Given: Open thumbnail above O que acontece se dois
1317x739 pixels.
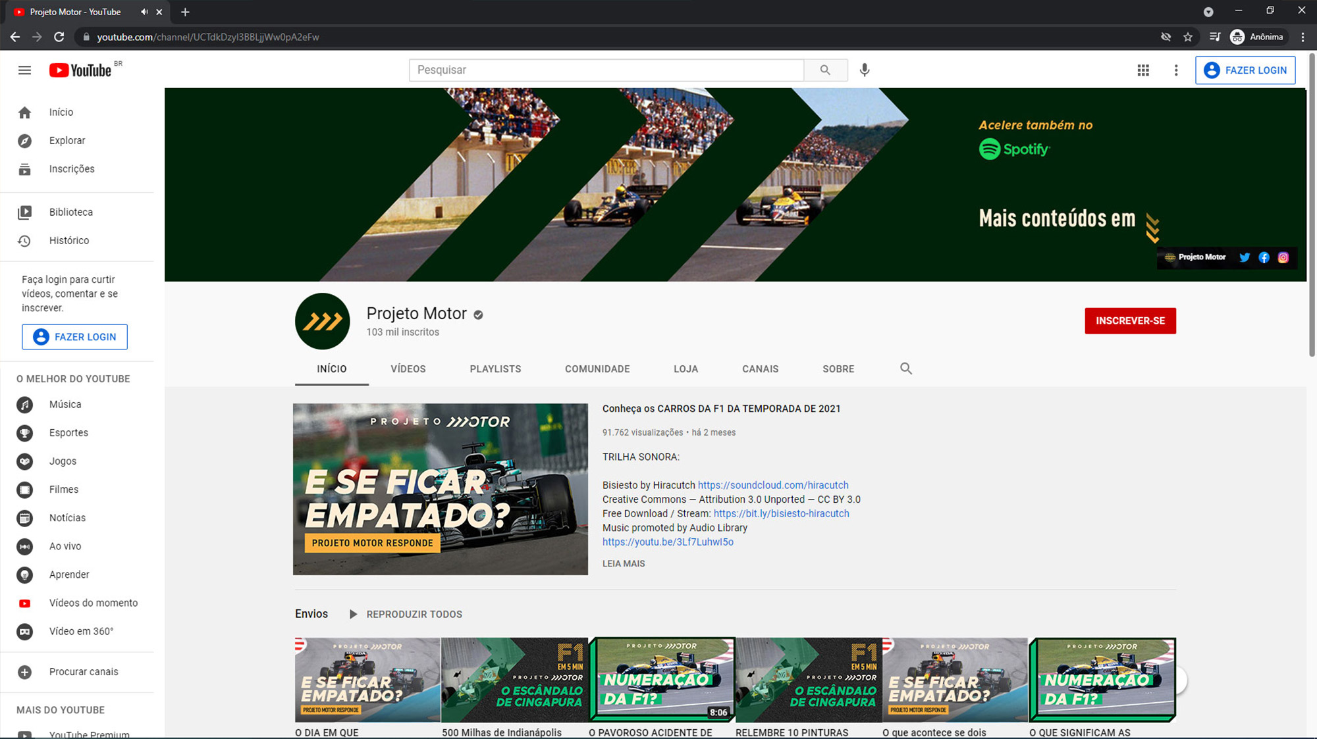Looking at the screenshot, I should coord(955,680).
